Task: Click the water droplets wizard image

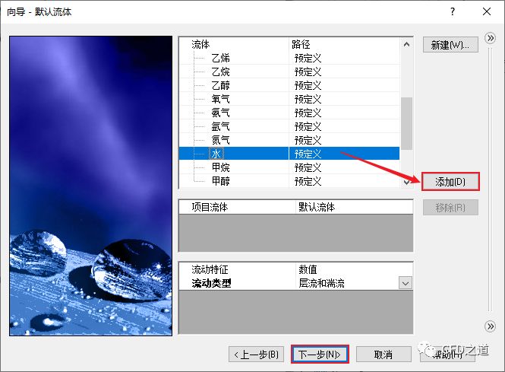Action: point(91,186)
